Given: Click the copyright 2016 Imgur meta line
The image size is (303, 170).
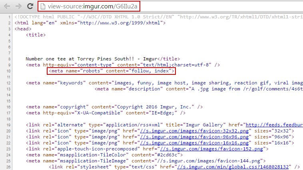Looking at the screenshot, I should [x=114, y=107].
